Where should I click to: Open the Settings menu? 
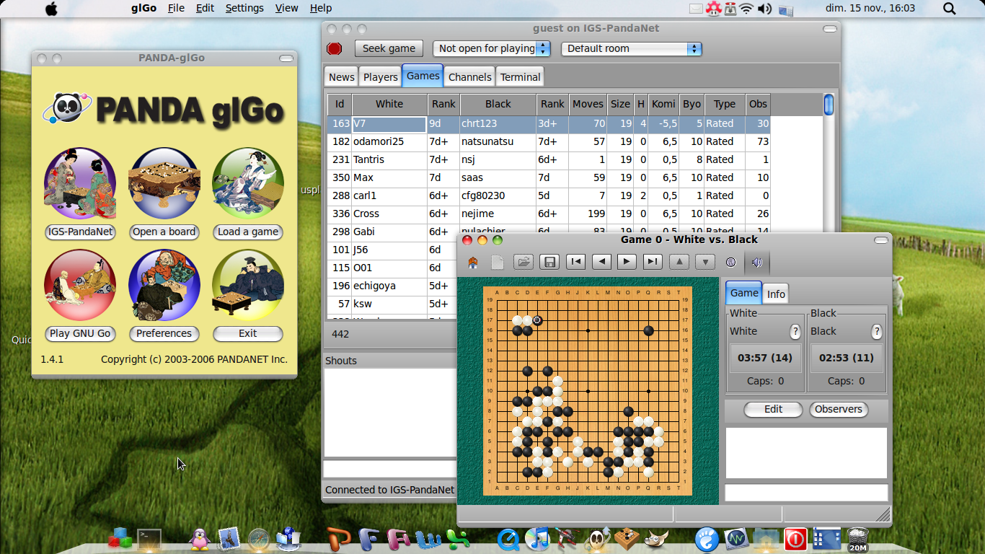[244, 8]
